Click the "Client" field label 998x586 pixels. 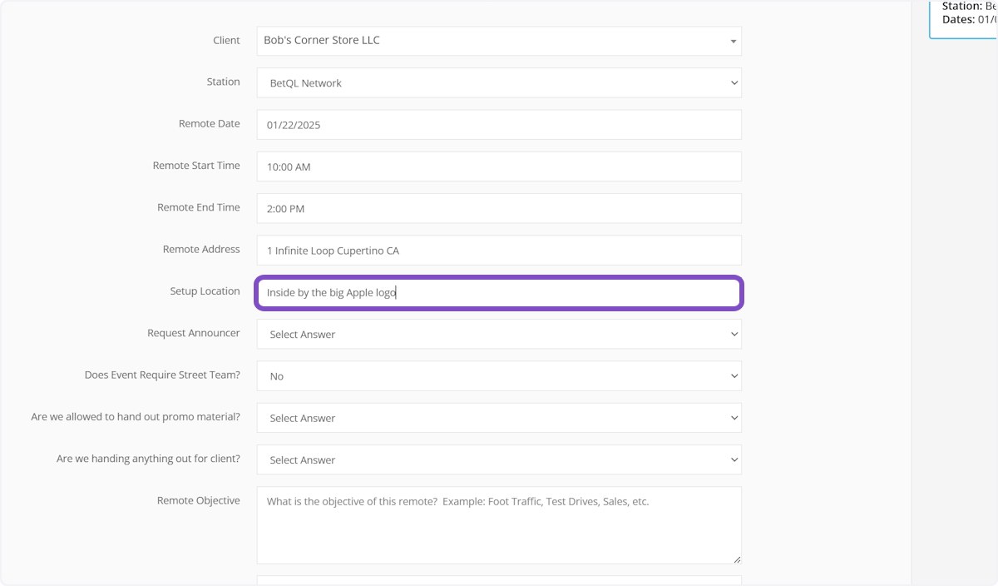point(226,40)
